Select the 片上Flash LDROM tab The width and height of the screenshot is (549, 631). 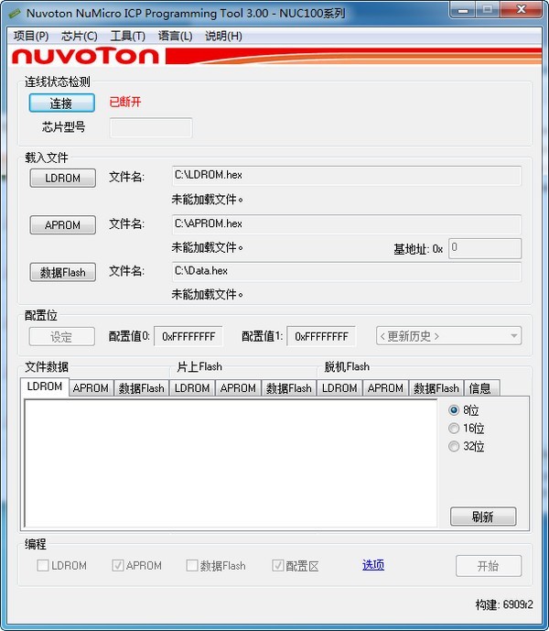click(x=192, y=388)
